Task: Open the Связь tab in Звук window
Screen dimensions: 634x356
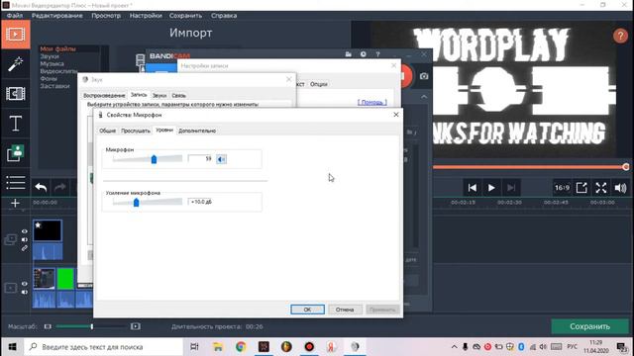Action: (178, 96)
